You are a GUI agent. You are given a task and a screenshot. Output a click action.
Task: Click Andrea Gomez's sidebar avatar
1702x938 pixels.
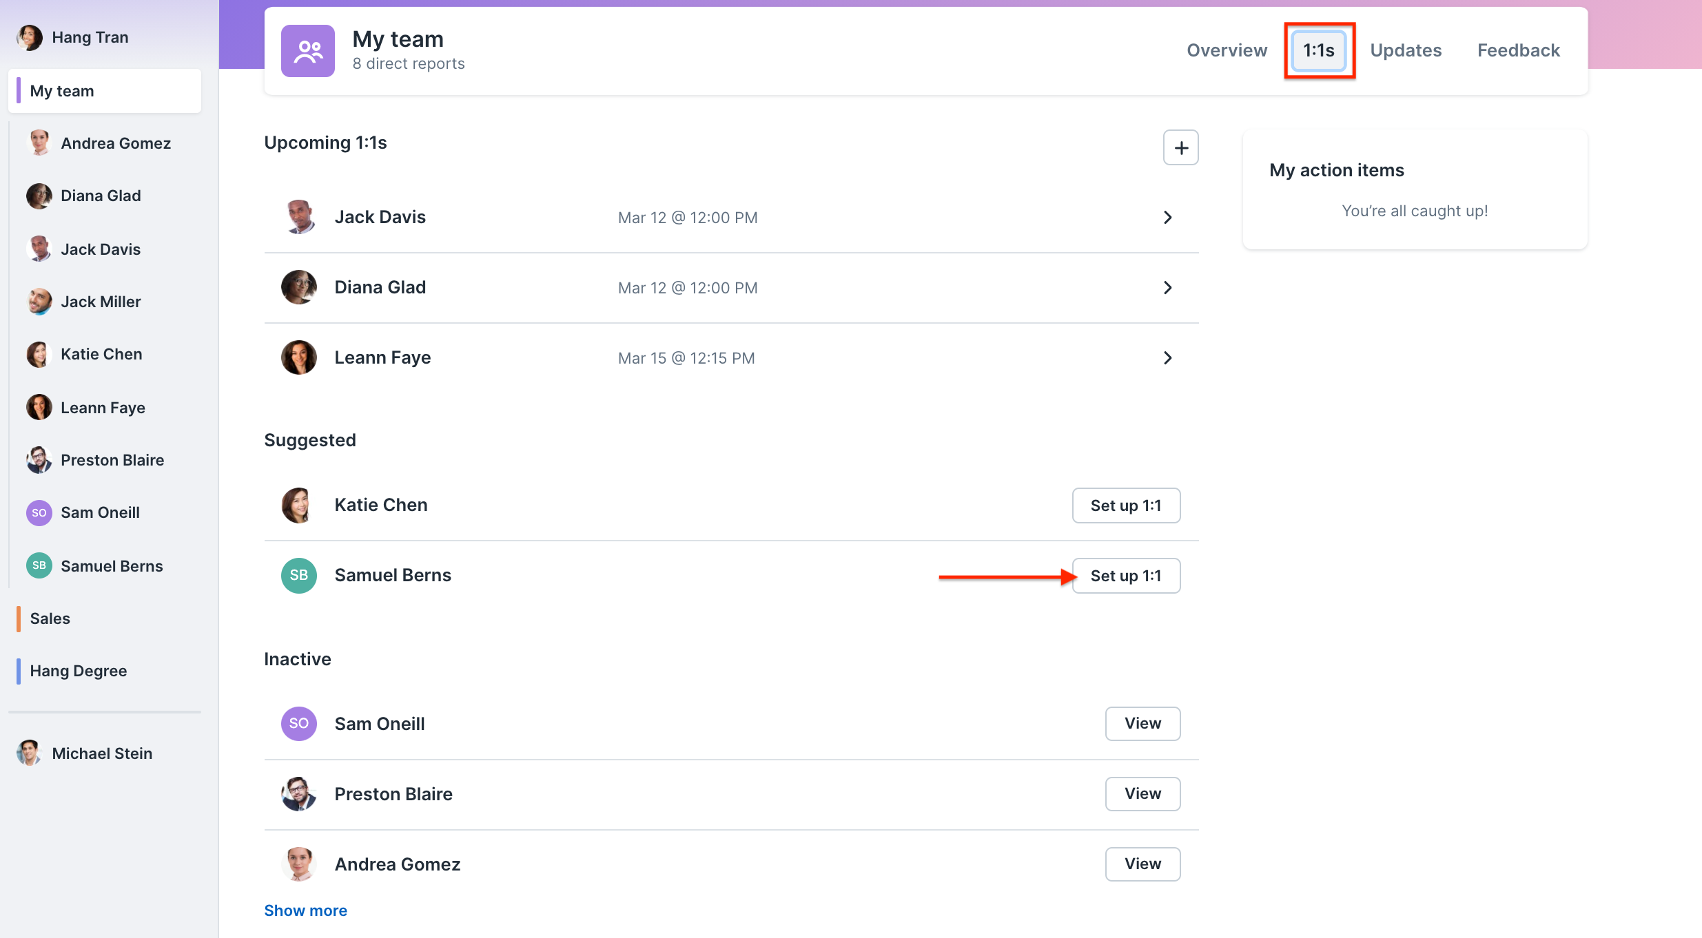pos(39,143)
